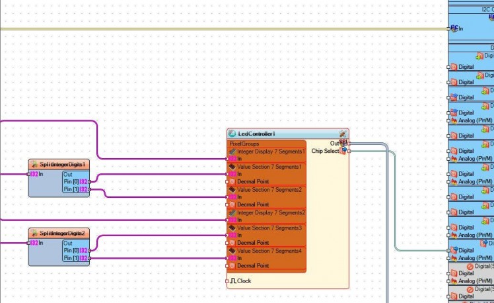Screen dimensions: 494x303
Task: Click Pin [1] I32 output of SplitIntegerDigits2
Action: 83,258
